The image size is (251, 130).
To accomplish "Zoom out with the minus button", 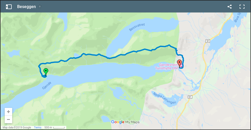I will 9,119.
